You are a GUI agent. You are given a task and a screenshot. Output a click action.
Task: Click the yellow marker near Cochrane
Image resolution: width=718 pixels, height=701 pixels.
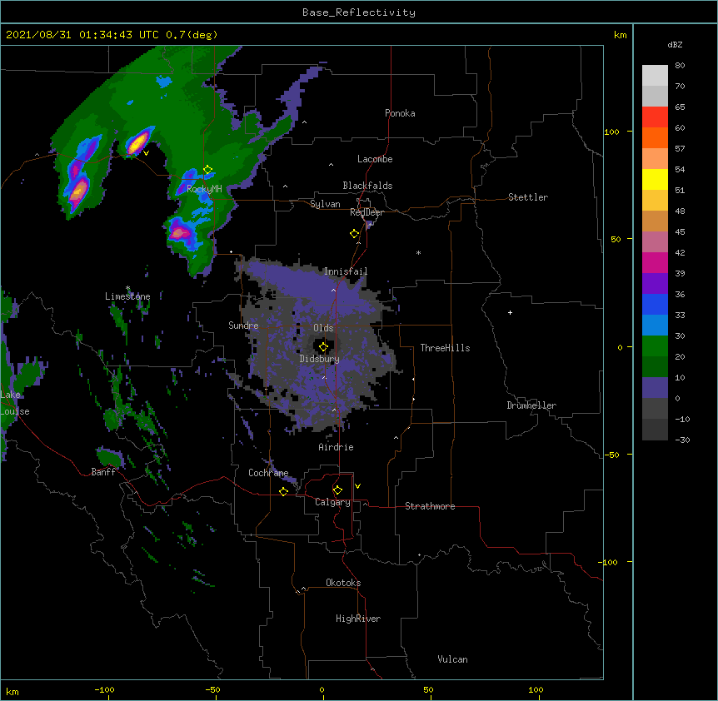point(283,491)
